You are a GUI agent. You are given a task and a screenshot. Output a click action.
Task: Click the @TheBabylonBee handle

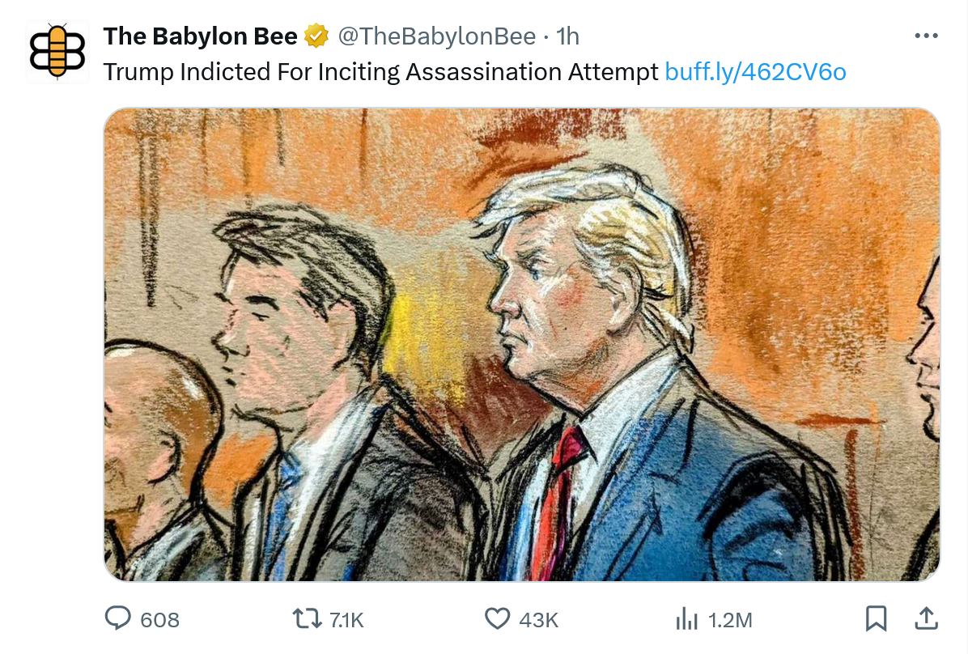tap(436, 36)
